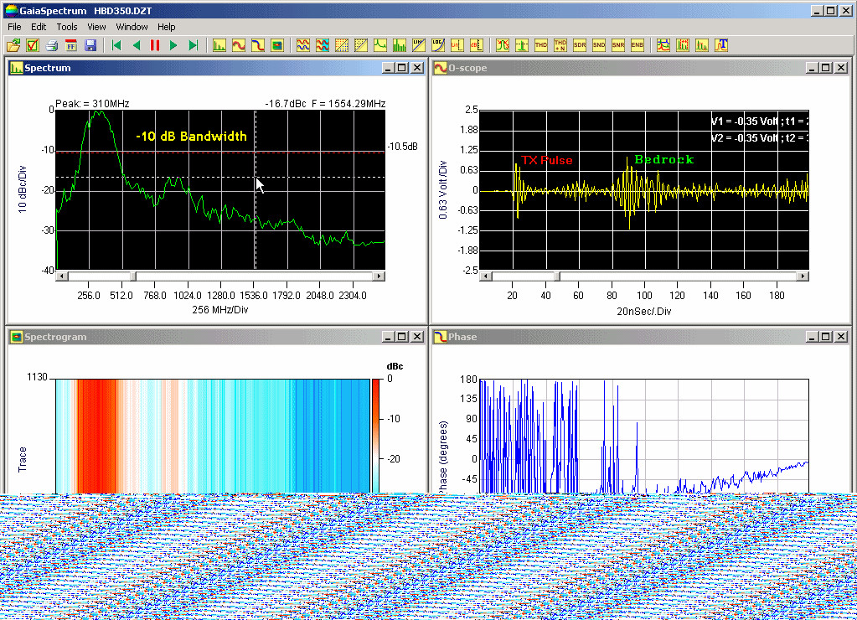Pause playback with the red pause button
Screen dimensions: 857x620
click(155, 45)
